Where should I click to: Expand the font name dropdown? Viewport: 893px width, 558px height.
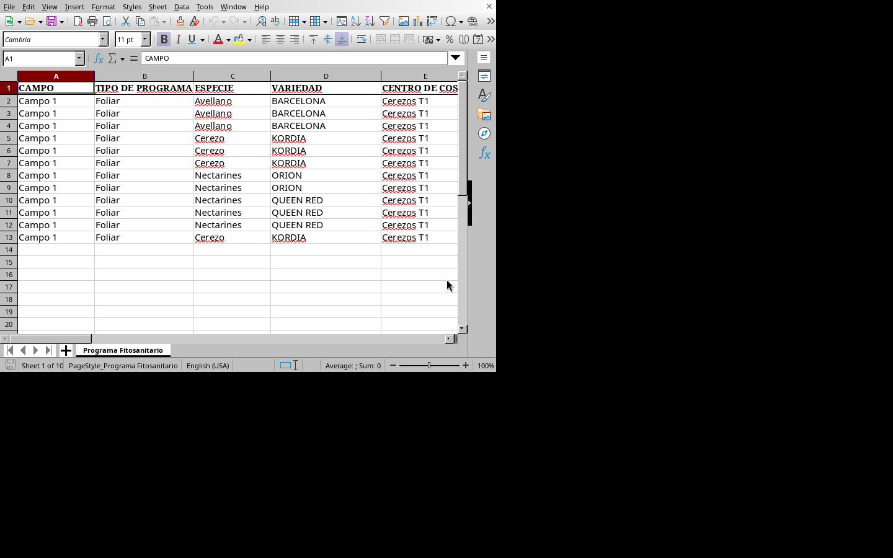click(x=104, y=39)
